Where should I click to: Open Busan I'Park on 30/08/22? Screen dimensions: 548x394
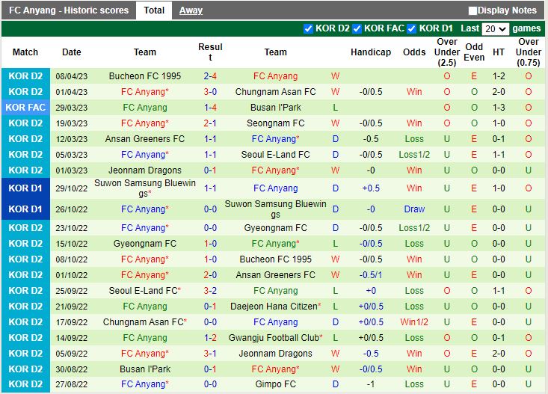pos(145,369)
